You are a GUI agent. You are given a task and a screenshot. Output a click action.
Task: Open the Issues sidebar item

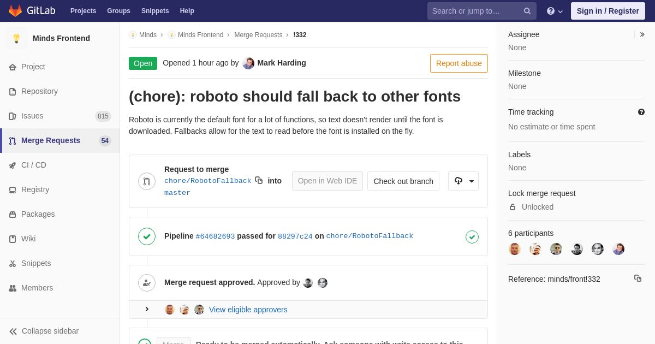pos(60,116)
